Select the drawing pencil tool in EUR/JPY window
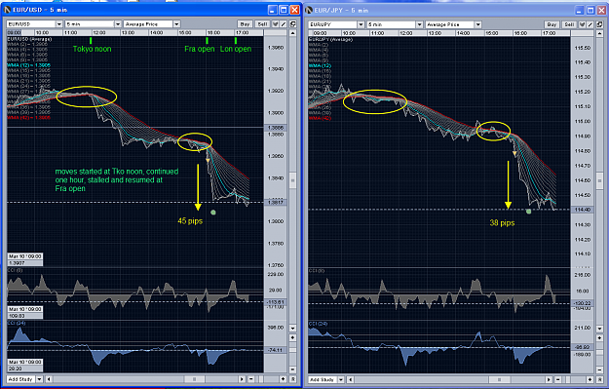 coord(590,24)
